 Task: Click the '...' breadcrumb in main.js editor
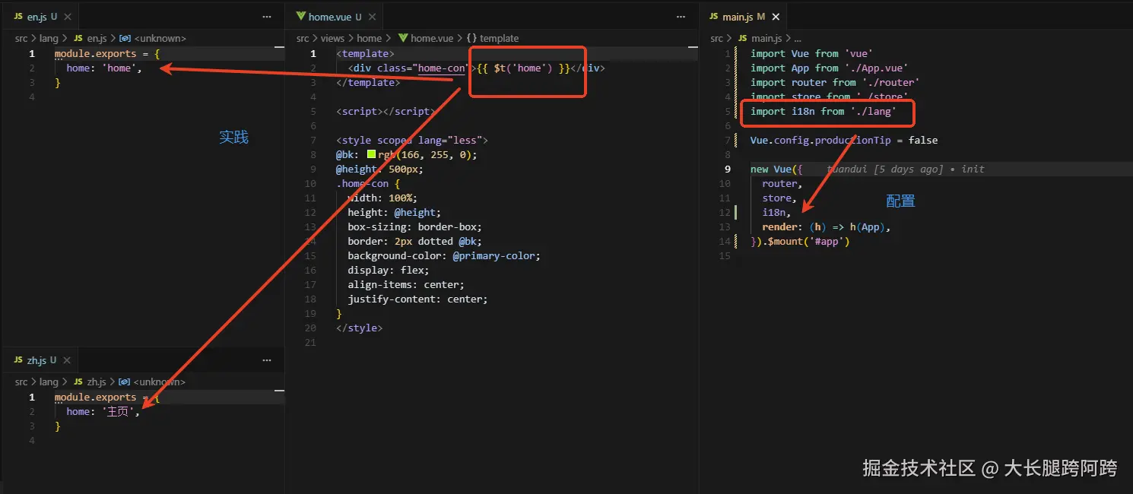click(x=797, y=38)
